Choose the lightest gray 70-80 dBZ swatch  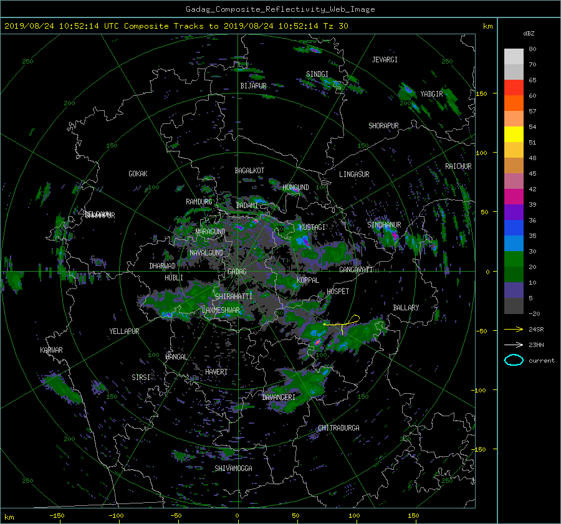[x=514, y=57]
